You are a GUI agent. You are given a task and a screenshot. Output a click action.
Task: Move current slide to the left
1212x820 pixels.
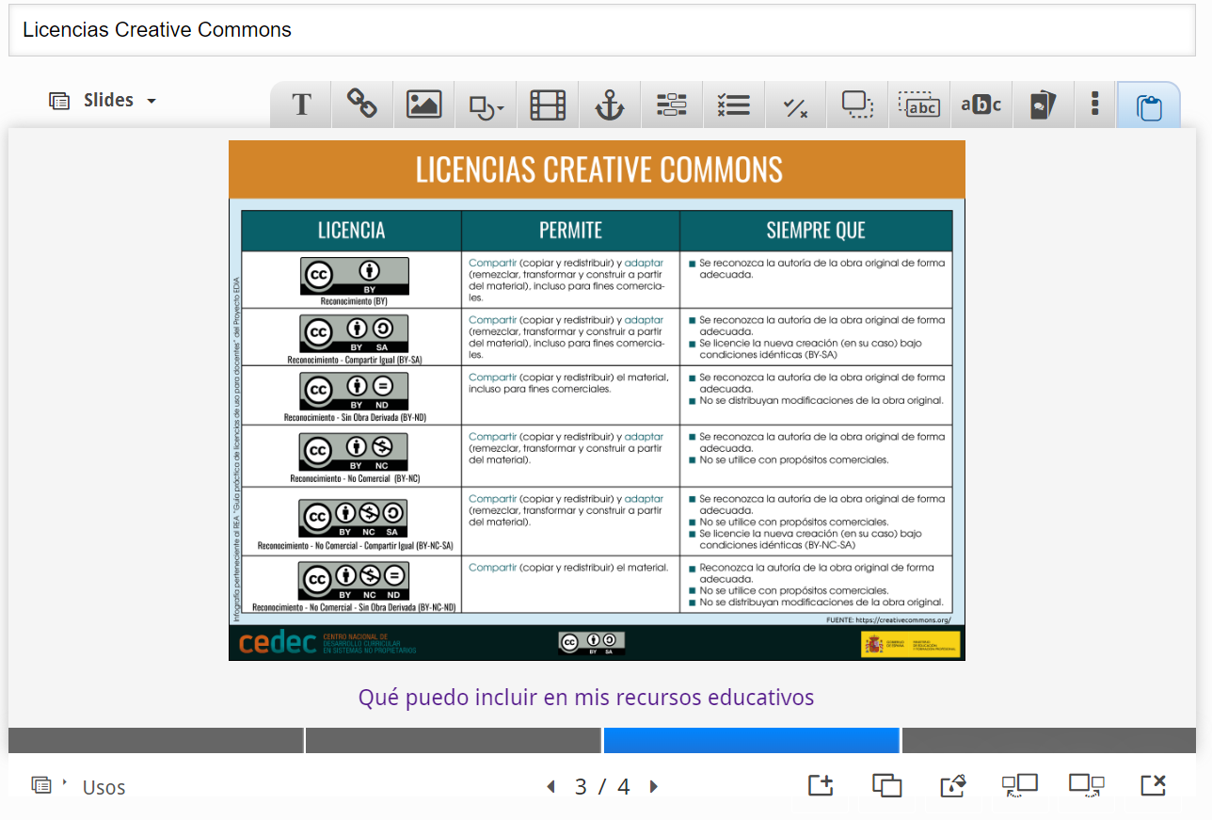point(1019,785)
